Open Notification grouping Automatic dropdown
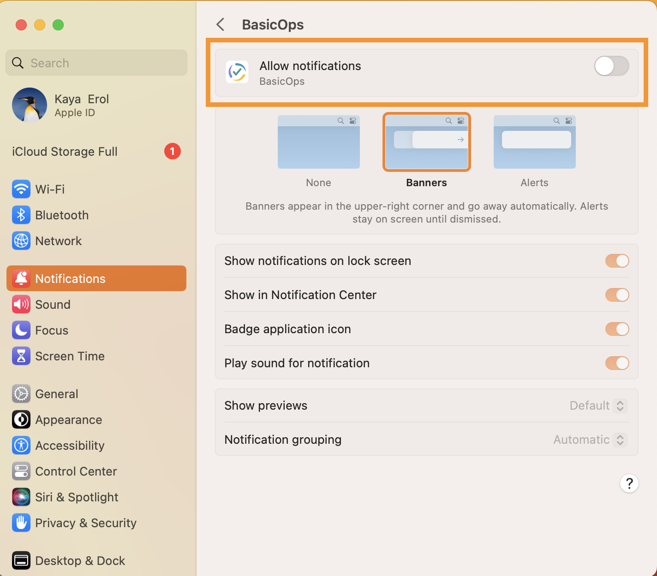Image resolution: width=657 pixels, height=576 pixels. tap(590, 440)
